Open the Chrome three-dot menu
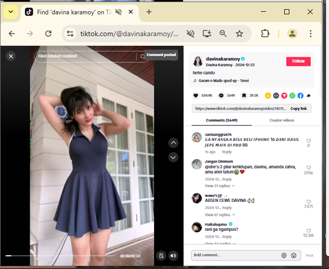 311,34
